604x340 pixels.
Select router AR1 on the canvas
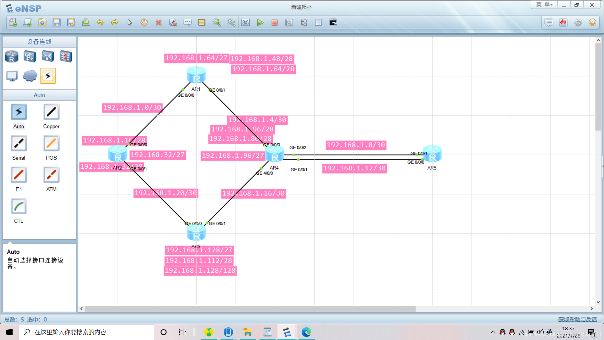tap(196, 75)
